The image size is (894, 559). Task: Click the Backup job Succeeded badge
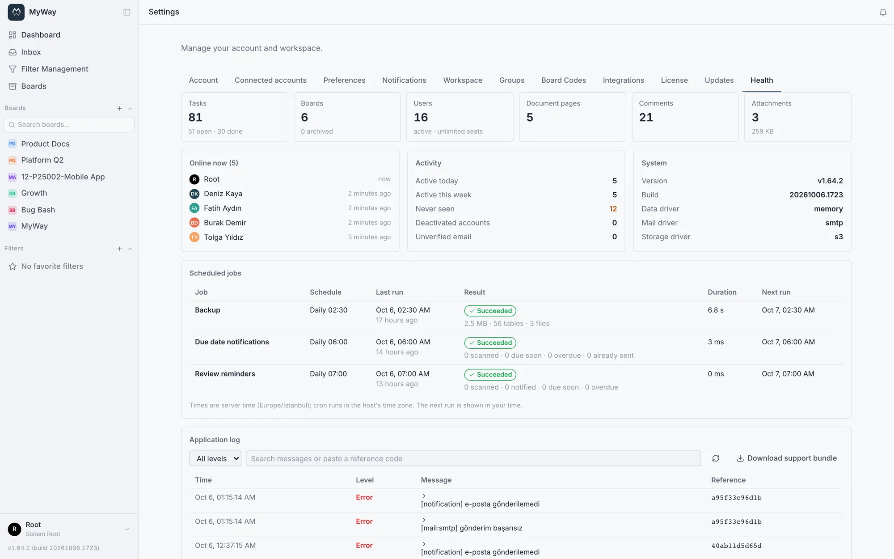click(490, 311)
